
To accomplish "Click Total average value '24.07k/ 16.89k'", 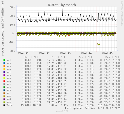I will [84, 105].
